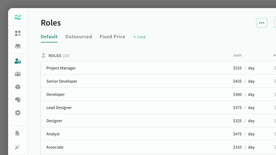Screen dimensions: 276x155
Task: Select the person-with-dollar roles icon
Action: (18, 61)
